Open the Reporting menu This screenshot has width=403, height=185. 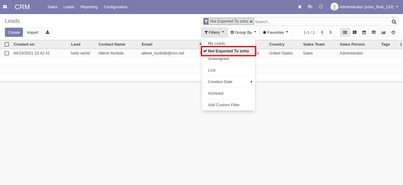tap(89, 7)
